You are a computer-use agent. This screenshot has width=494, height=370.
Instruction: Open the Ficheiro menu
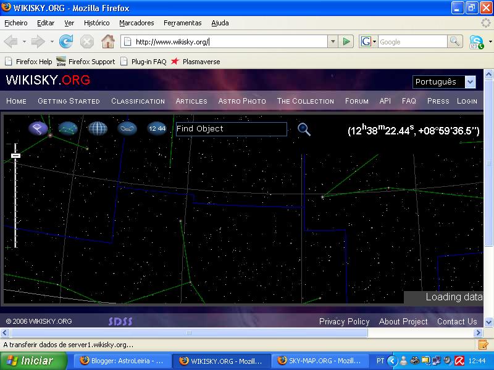click(x=16, y=23)
